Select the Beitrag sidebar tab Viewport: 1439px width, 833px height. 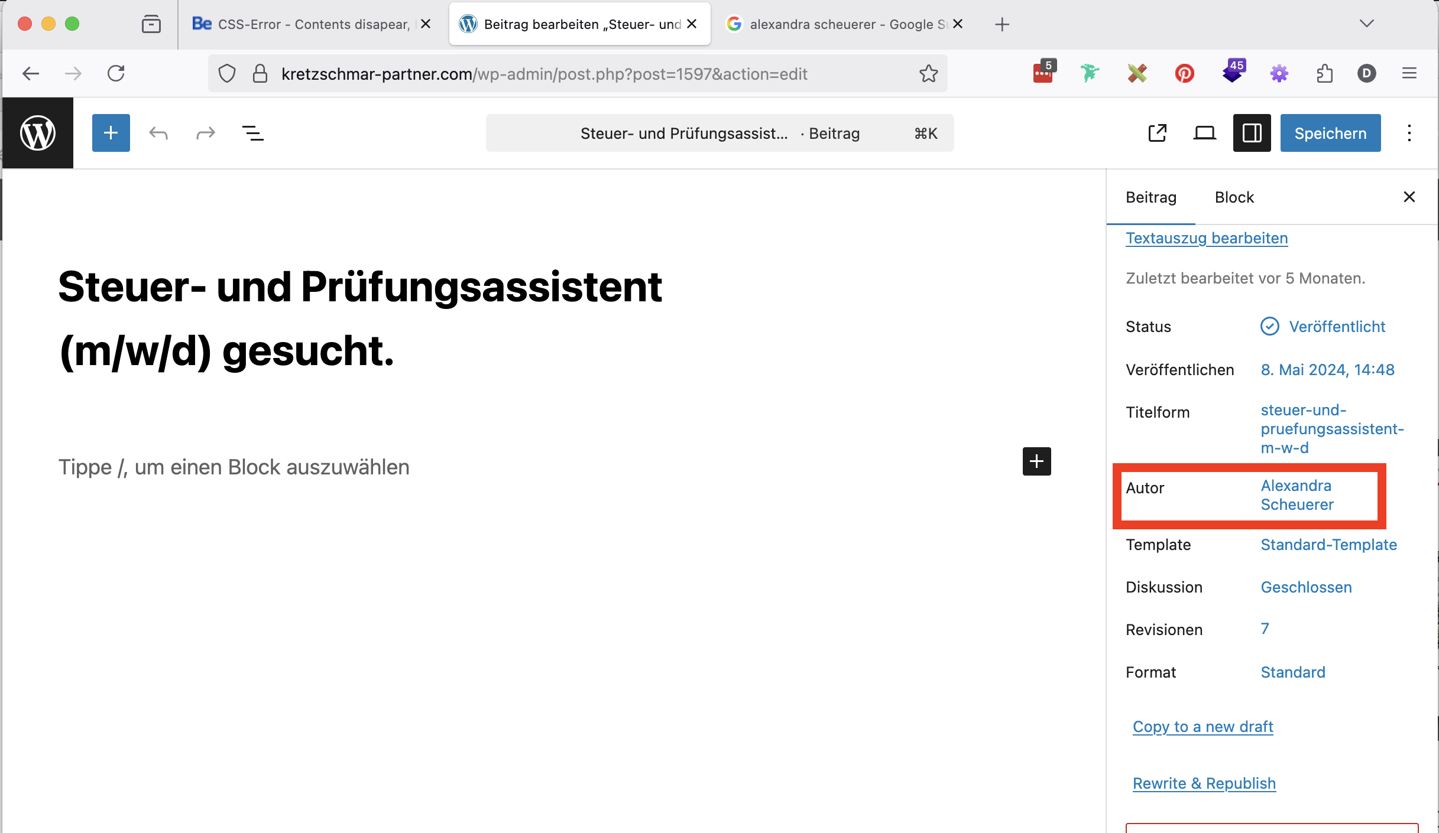(x=1150, y=197)
